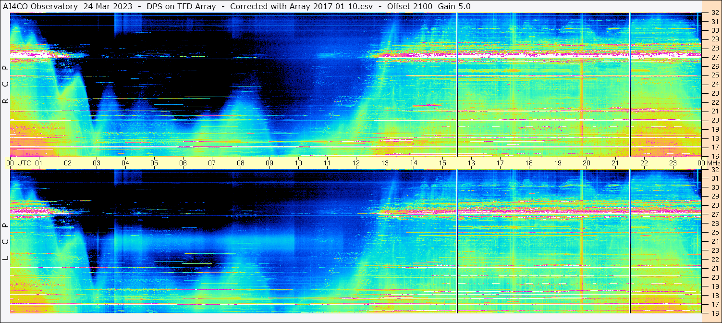
Task: Select hour '16' on the UTC time axis
Action: pyautogui.click(x=471, y=163)
